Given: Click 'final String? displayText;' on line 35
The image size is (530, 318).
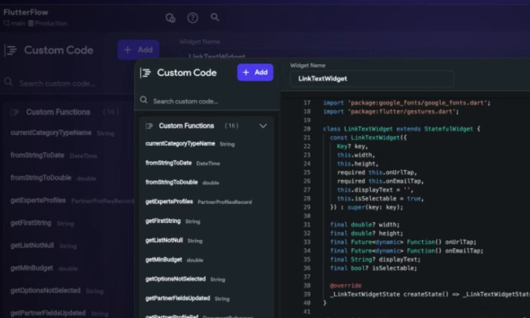Looking at the screenshot, I should 375,259.
